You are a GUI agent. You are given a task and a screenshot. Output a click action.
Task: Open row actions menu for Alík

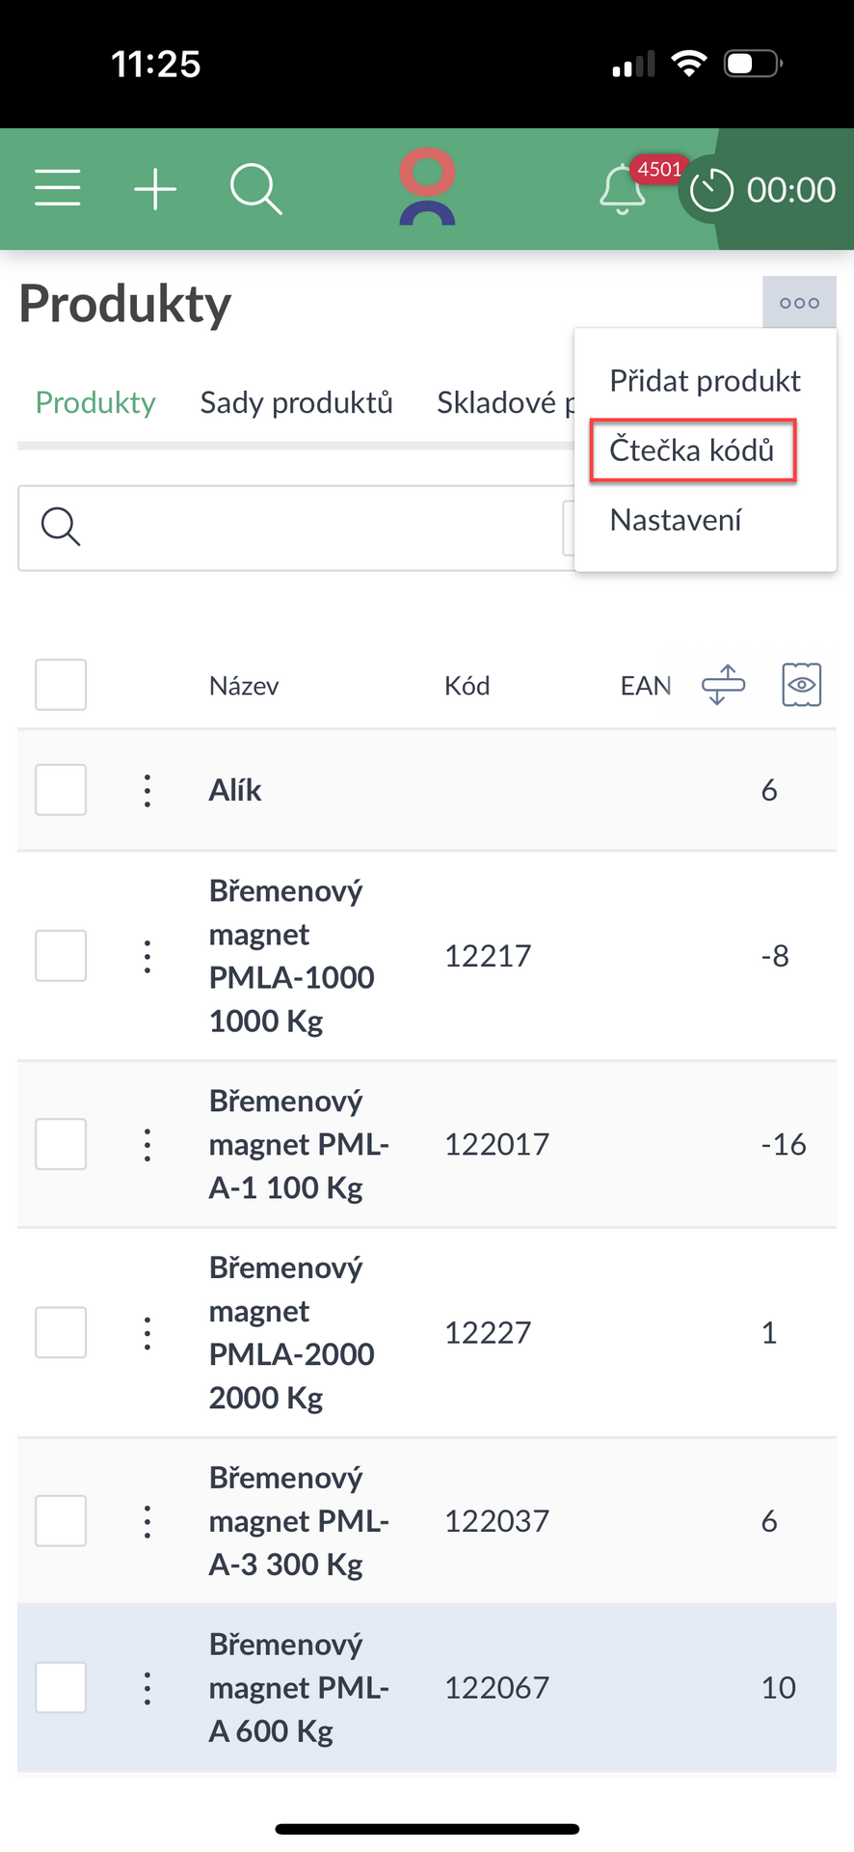click(x=147, y=790)
